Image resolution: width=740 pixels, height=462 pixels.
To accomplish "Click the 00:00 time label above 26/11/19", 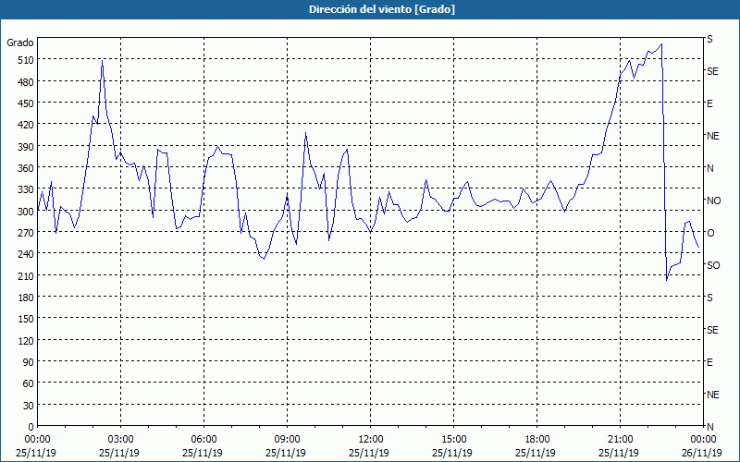I will click(703, 440).
